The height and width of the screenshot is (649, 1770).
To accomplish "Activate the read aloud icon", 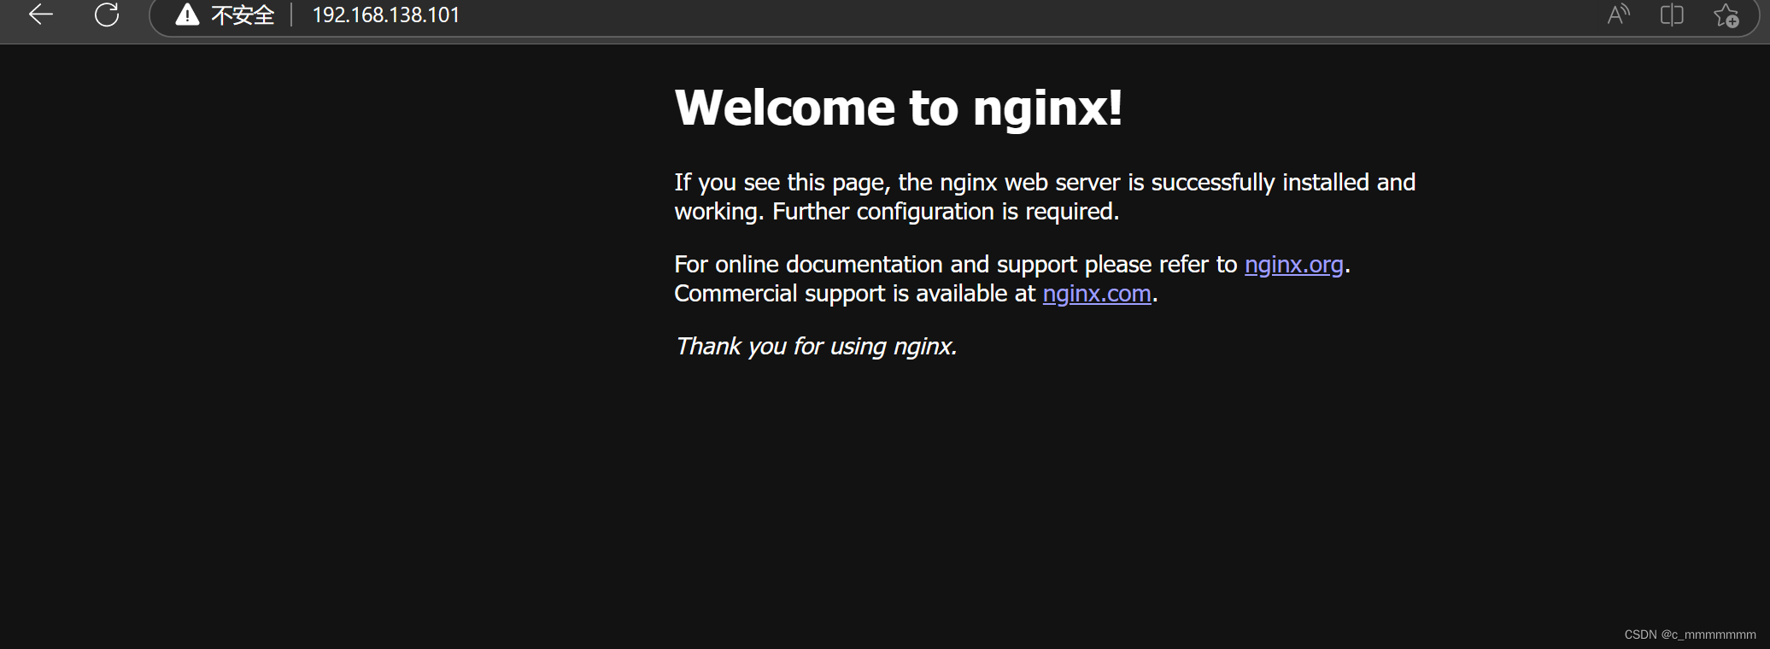I will click(x=1618, y=15).
